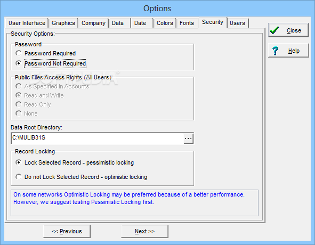This screenshot has height=245, width=315.
Task: Switch to the Users tab
Action: (238, 23)
